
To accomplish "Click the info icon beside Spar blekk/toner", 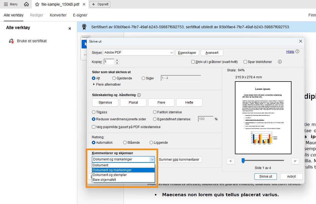I will (x=280, y=62).
